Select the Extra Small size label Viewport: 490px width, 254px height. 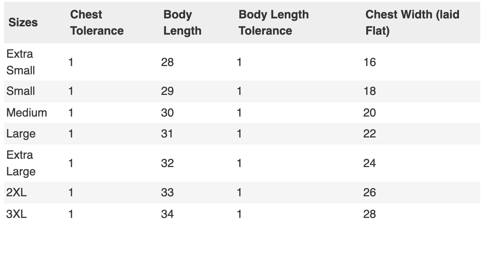(21, 62)
